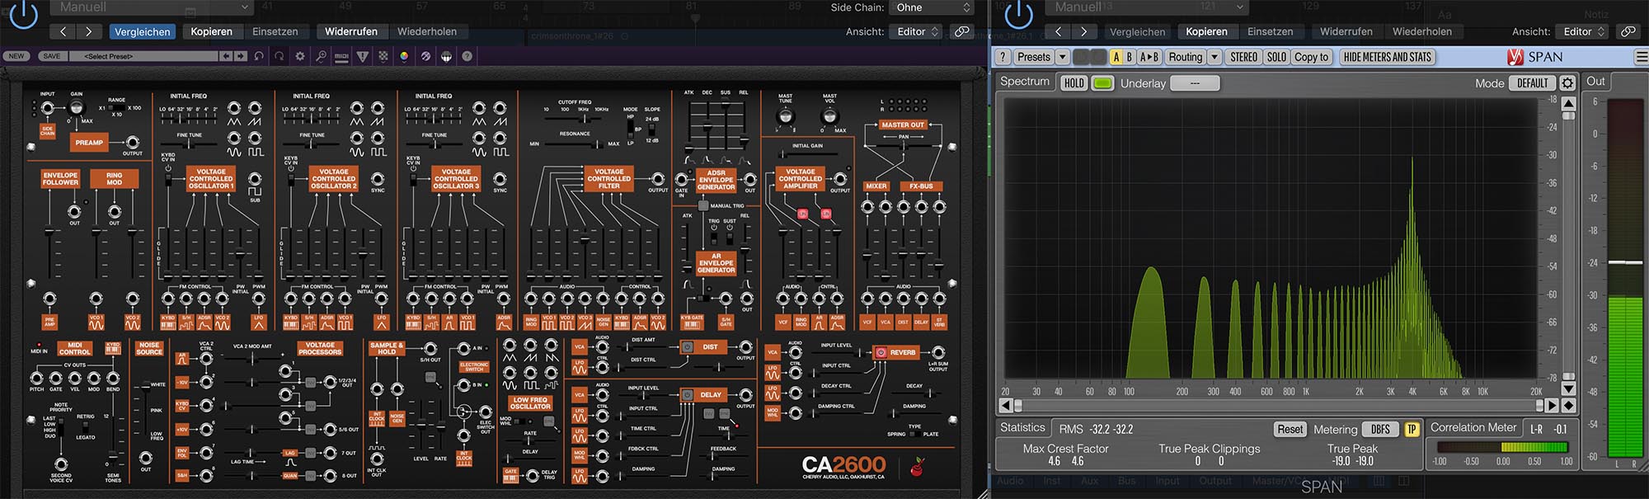Click Widerrufen in the CA2600 window
This screenshot has height=499, width=1649.
click(x=351, y=31)
